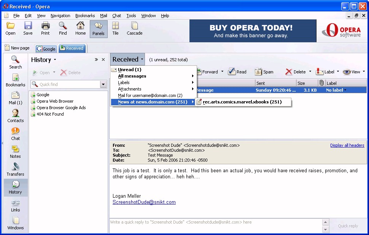The width and height of the screenshot is (369, 235).
Task: Open the Search panel in sidebar
Action: tap(15, 62)
